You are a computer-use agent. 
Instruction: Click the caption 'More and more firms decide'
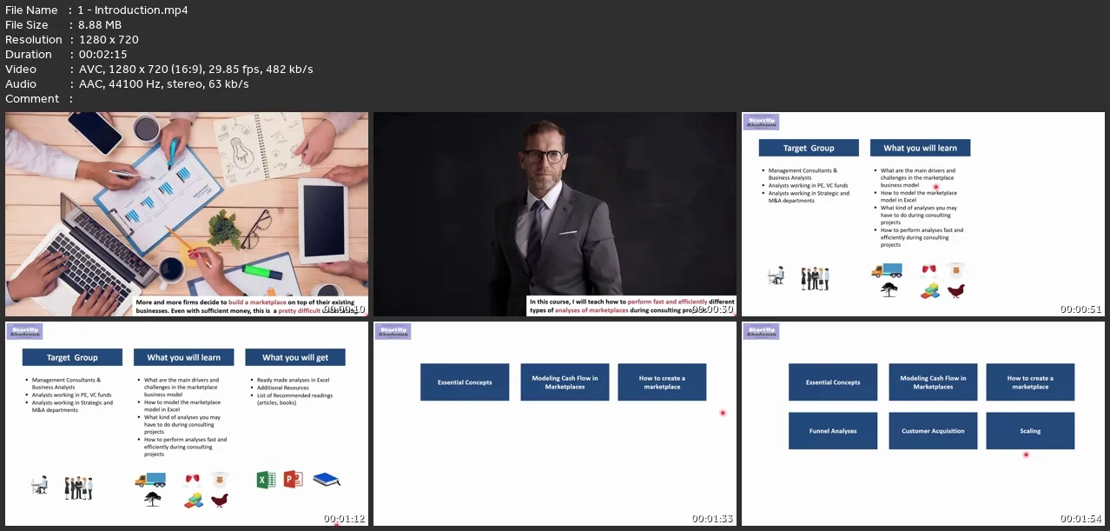pos(250,305)
